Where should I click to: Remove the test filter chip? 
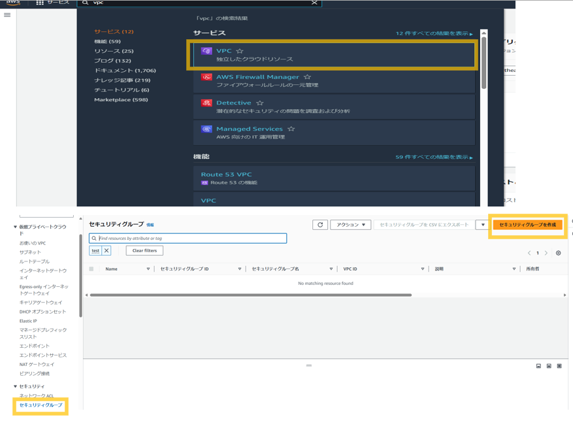coord(106,250)
